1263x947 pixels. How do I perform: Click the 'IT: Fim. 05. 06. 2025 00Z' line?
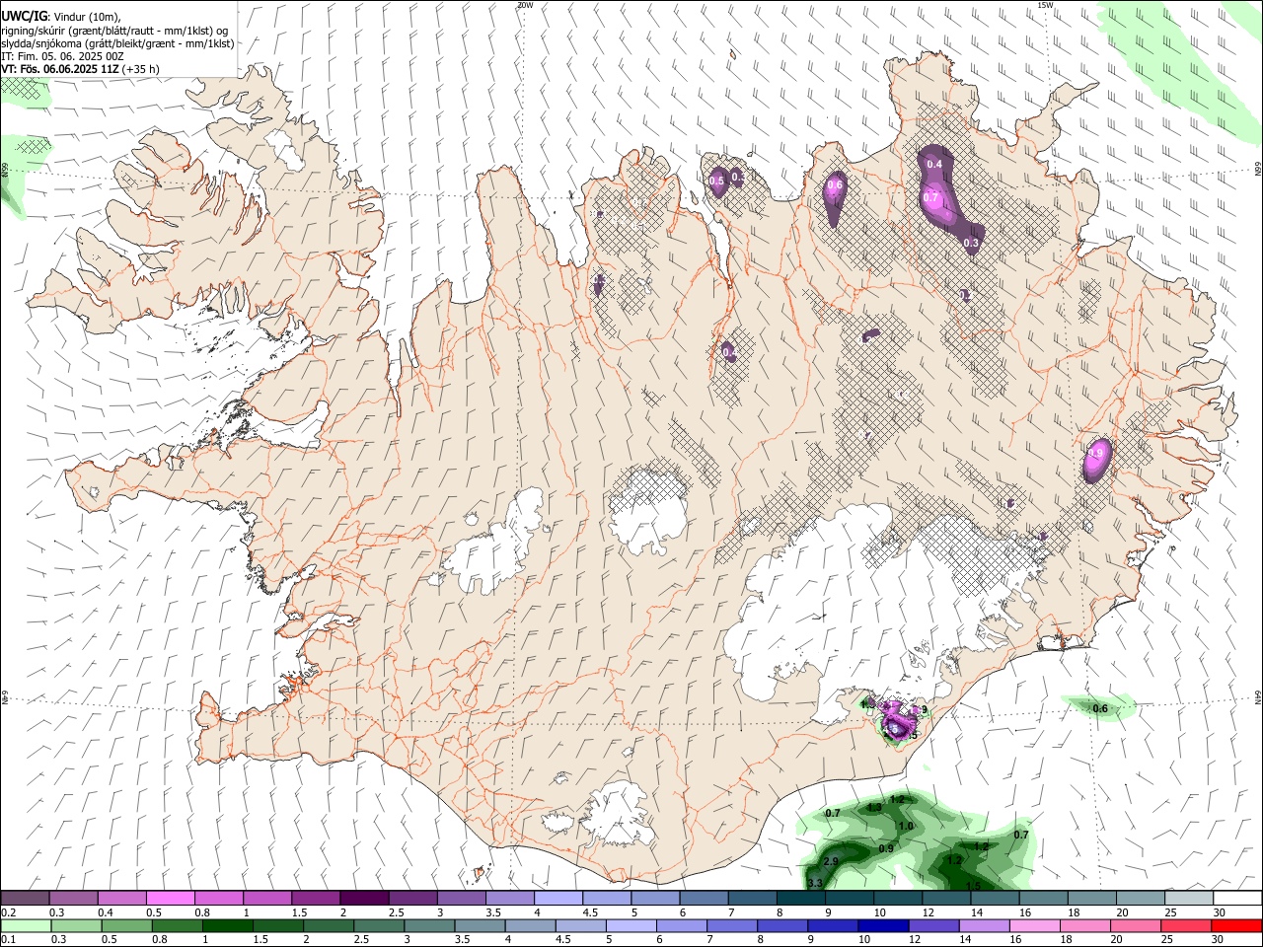click(x=62, y=56)
